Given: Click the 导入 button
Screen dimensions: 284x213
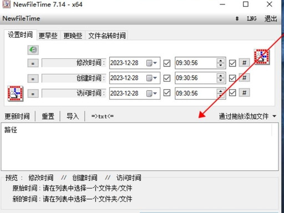Looking at the screenshot, I should 73,116.
